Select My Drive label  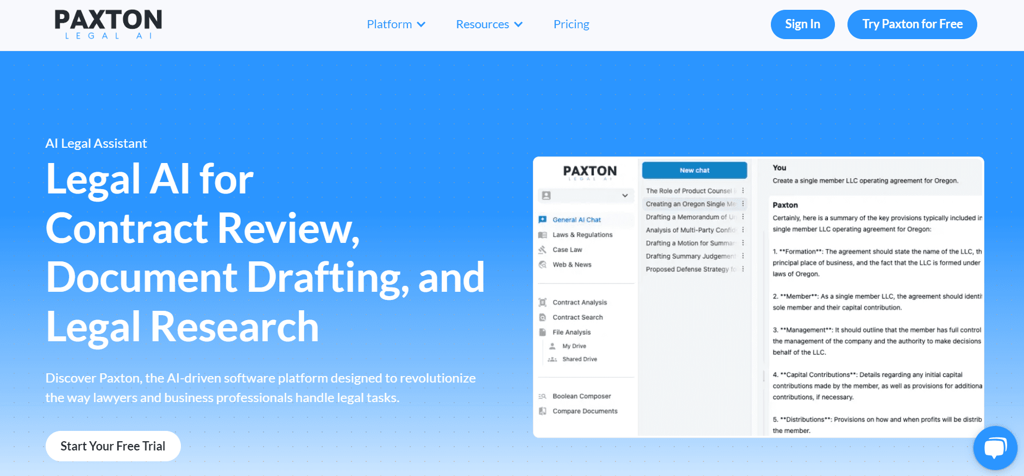tap(574, 346)
